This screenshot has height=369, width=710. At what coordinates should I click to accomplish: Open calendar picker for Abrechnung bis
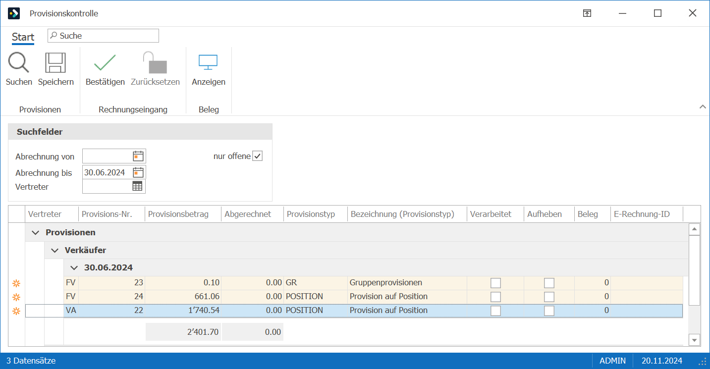coord(138,172)
